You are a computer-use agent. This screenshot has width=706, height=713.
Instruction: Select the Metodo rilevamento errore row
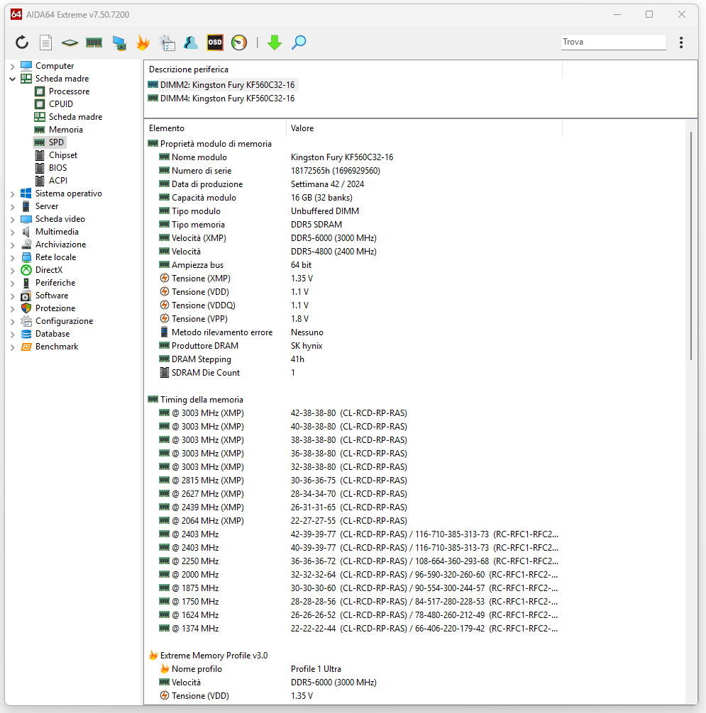tap(353, 332)
